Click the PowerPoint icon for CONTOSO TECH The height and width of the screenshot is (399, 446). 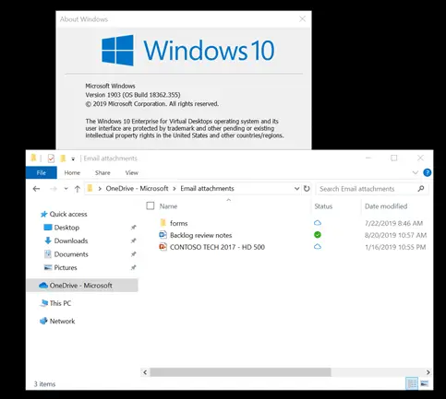pos(163,247)
